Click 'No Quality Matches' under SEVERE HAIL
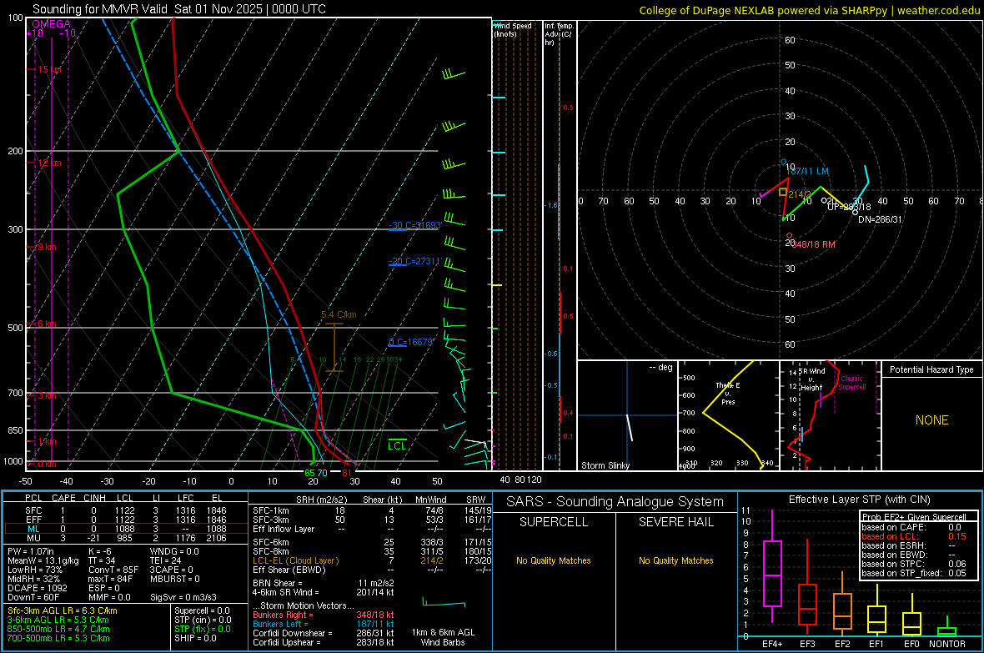This screenshot has height=653, width=984. (x=675, y=560)
